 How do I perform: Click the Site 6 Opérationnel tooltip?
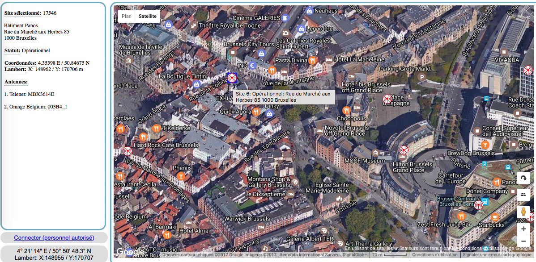click(284, 97)
